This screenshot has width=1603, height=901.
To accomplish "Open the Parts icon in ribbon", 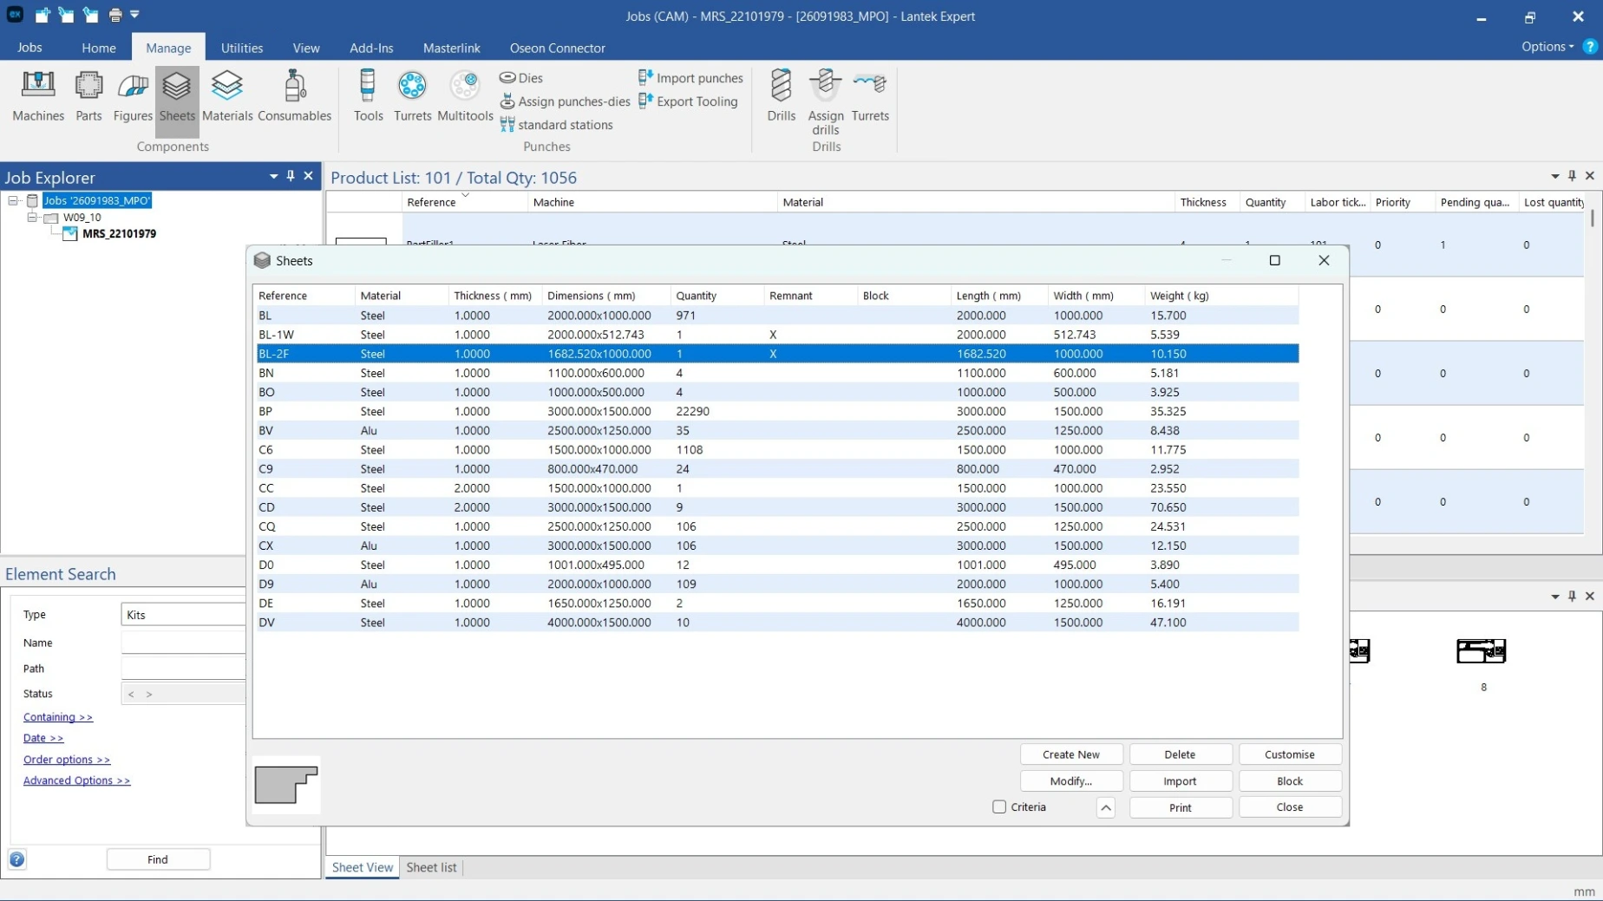I will [x=88, y=96].
